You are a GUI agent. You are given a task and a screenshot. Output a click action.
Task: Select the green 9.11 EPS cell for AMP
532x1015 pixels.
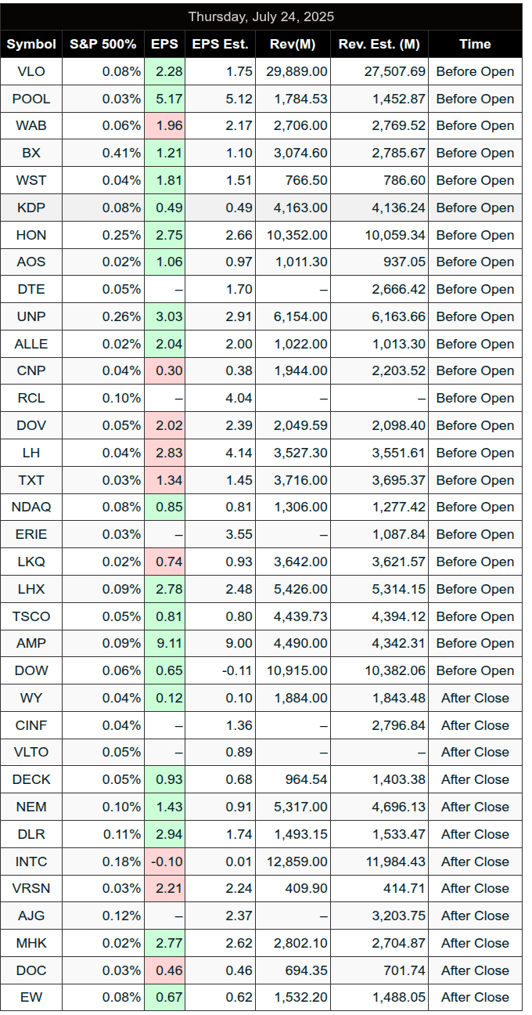tap(164, 643)
